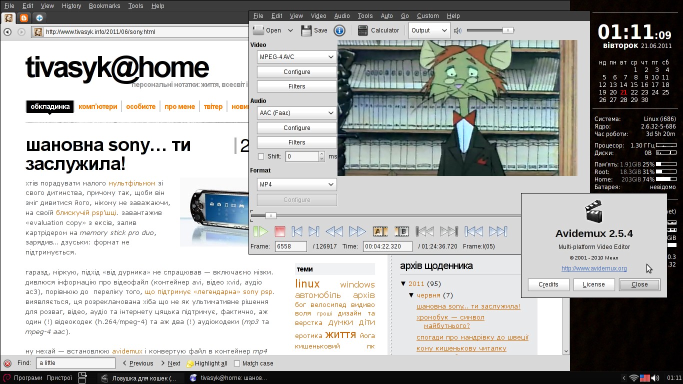Open the http://www.avidemux.org link

[x=594, y=268]
